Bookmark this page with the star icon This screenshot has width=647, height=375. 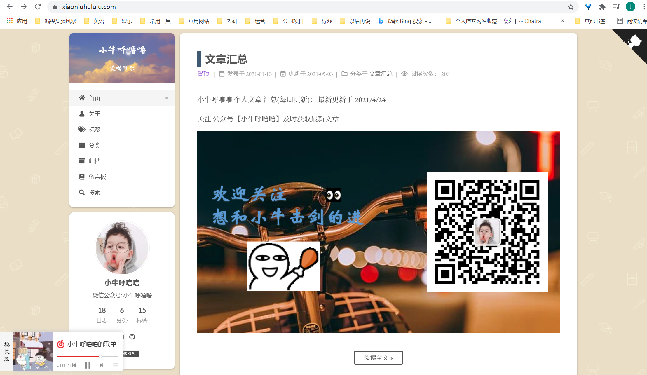point(571,7)
